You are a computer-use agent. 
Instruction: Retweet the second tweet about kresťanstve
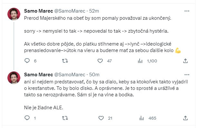pyautogui.click(x=65, y=118)
